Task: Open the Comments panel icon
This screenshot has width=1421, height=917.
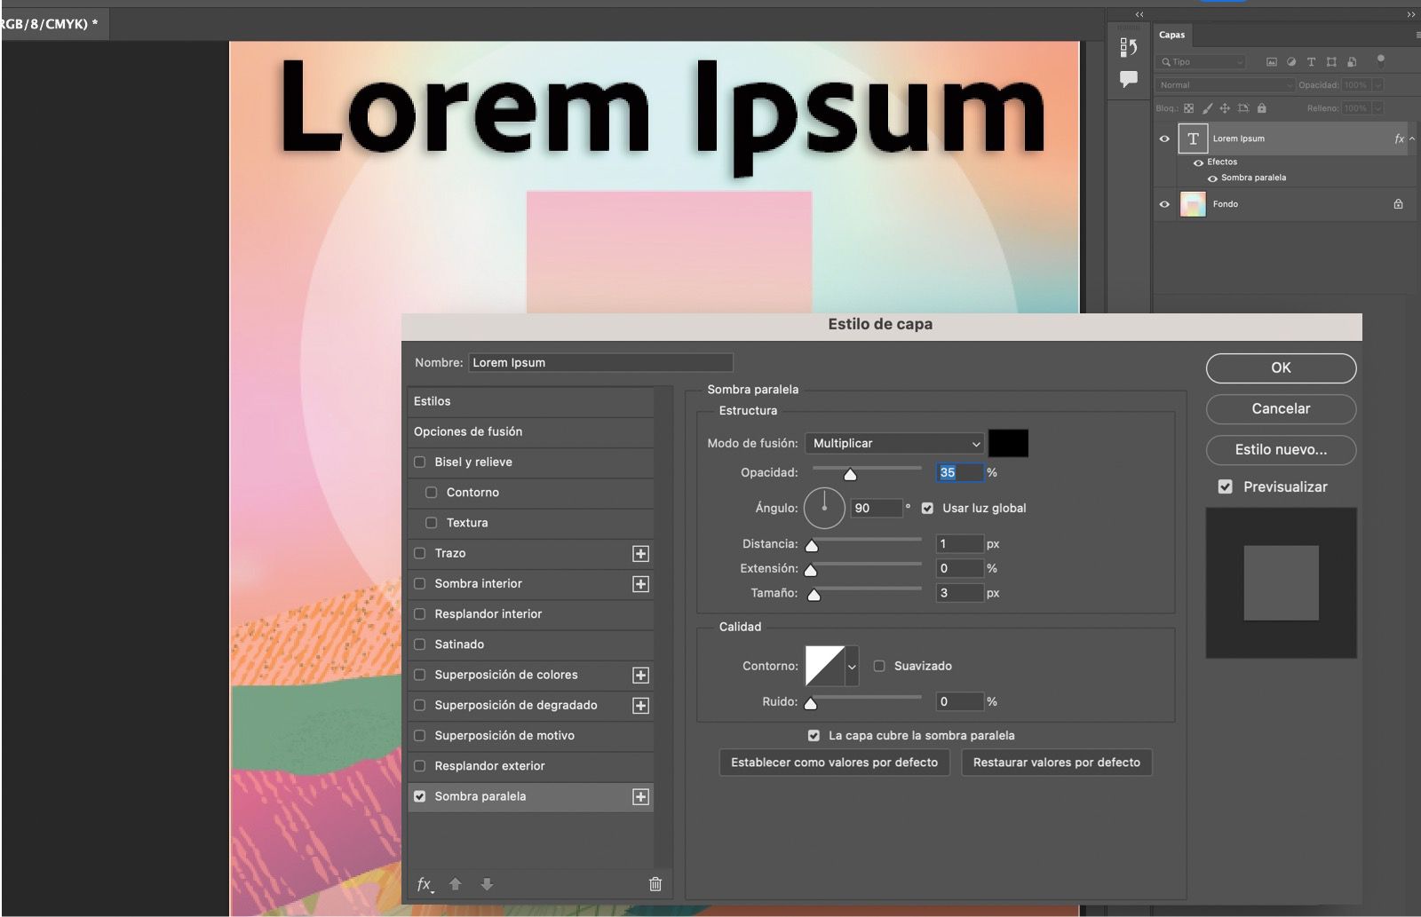Action: (x=1128, y=79)
